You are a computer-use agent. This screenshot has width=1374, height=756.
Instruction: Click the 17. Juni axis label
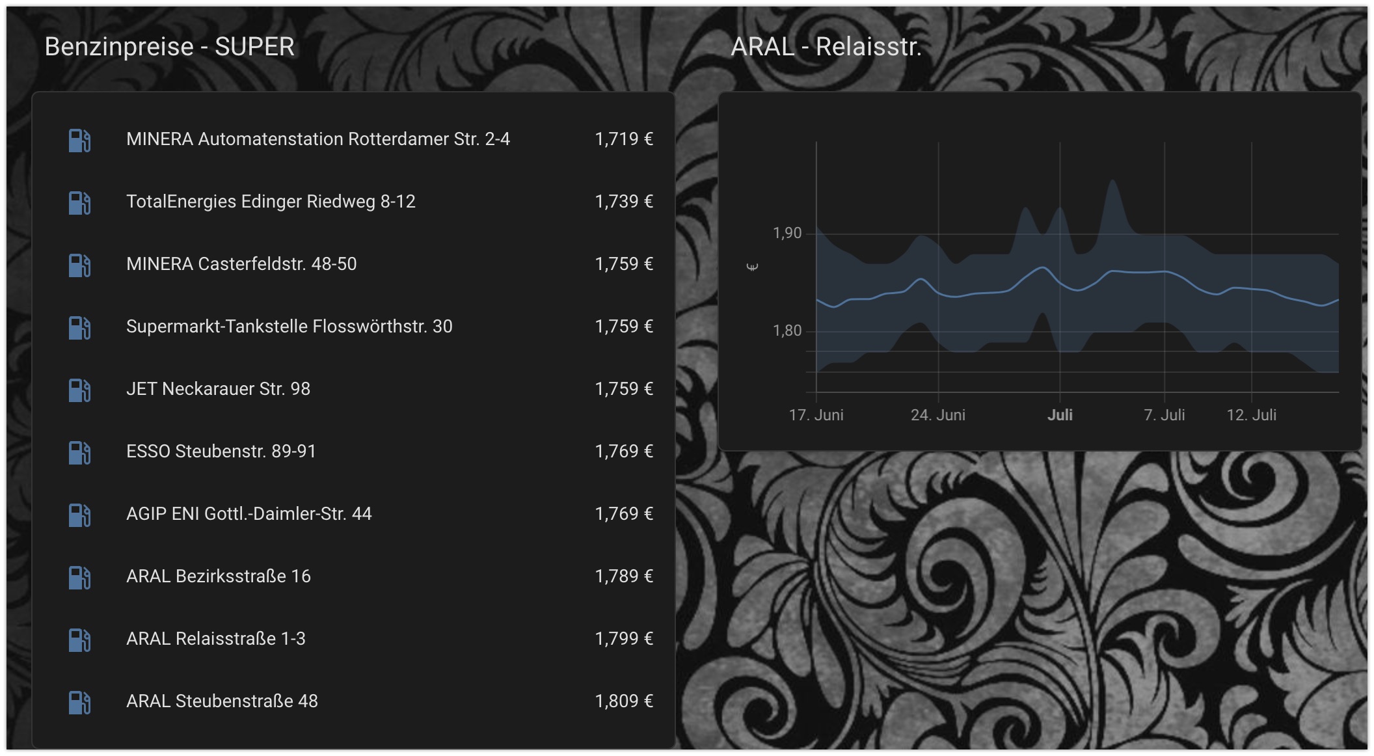[x=816, y=415]
